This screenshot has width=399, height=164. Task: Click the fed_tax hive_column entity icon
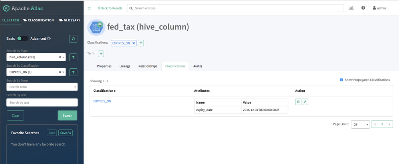click(96, 27)
